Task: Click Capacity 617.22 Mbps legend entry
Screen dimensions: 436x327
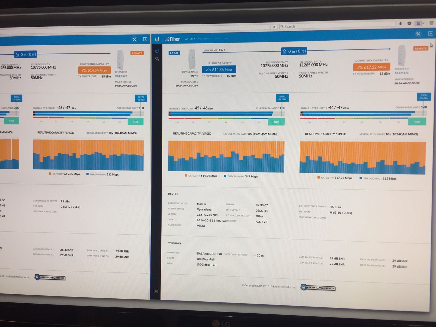Action: tap(335, 178)
